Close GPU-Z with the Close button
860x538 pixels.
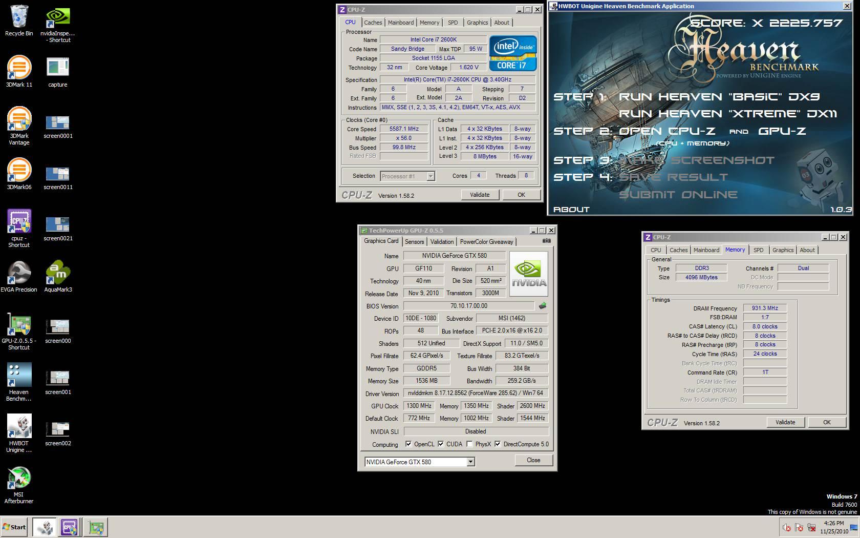click(x=533, y=460)
